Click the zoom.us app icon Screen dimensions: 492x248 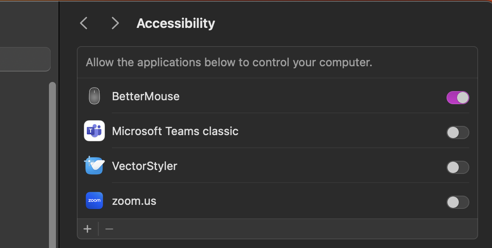point(94,200)
